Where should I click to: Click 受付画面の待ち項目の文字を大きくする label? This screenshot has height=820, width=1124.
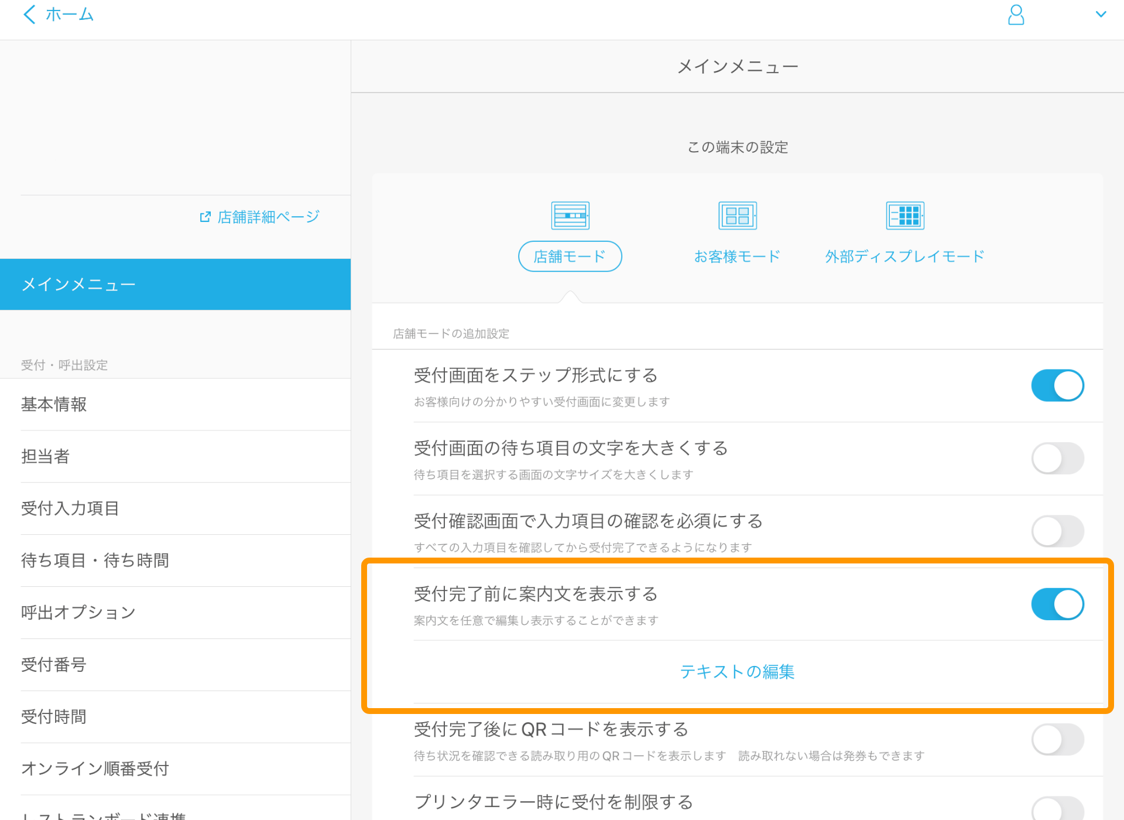click(571, 448)
